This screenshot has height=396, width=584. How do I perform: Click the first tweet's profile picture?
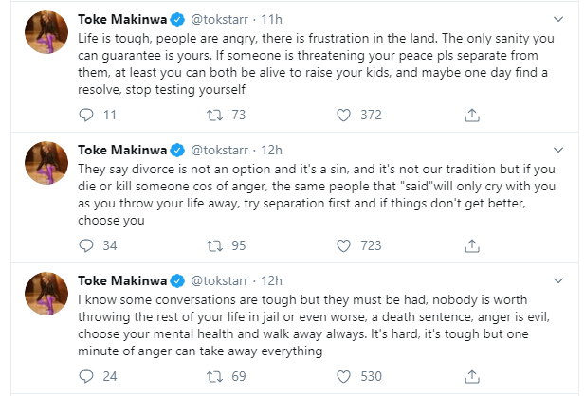pos(44,38)
